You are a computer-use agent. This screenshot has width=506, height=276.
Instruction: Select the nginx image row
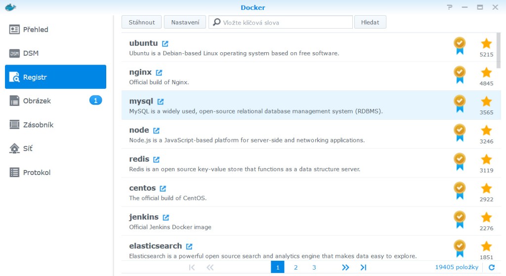pos(311,76)
